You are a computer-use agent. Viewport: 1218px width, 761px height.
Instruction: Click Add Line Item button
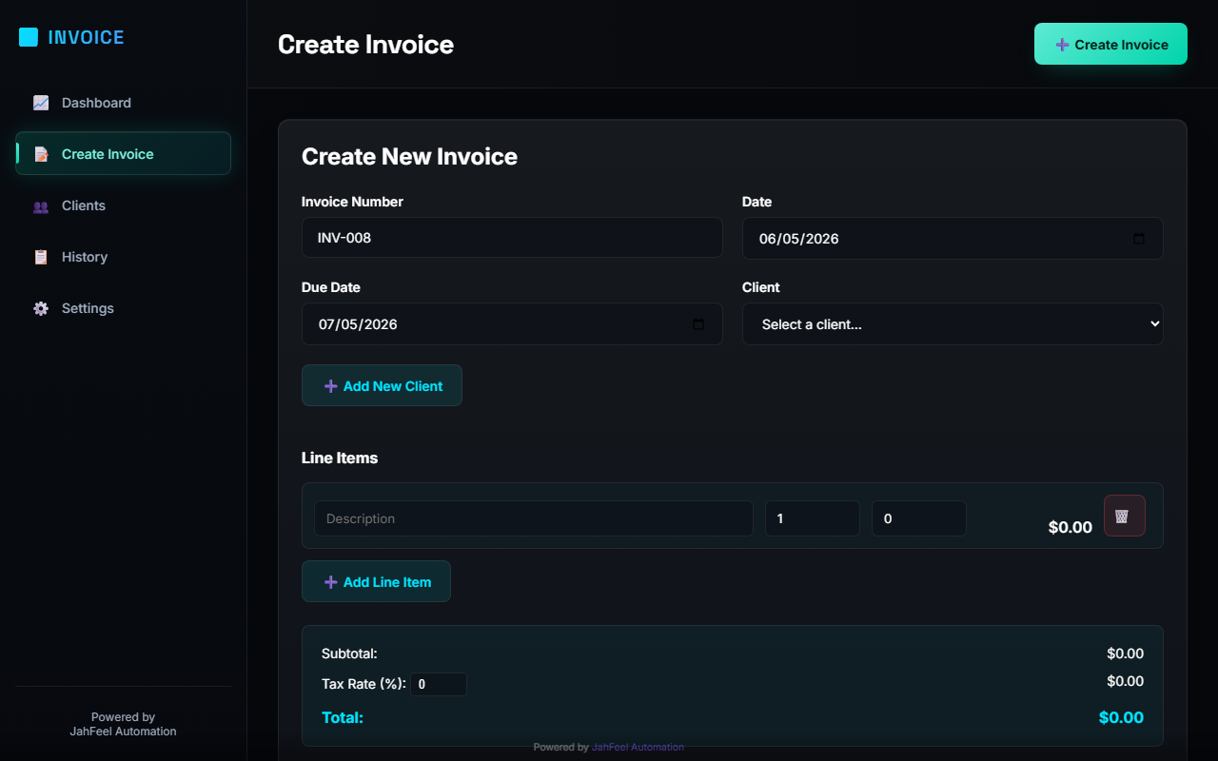pyautogui.click(x=376, y=581)
